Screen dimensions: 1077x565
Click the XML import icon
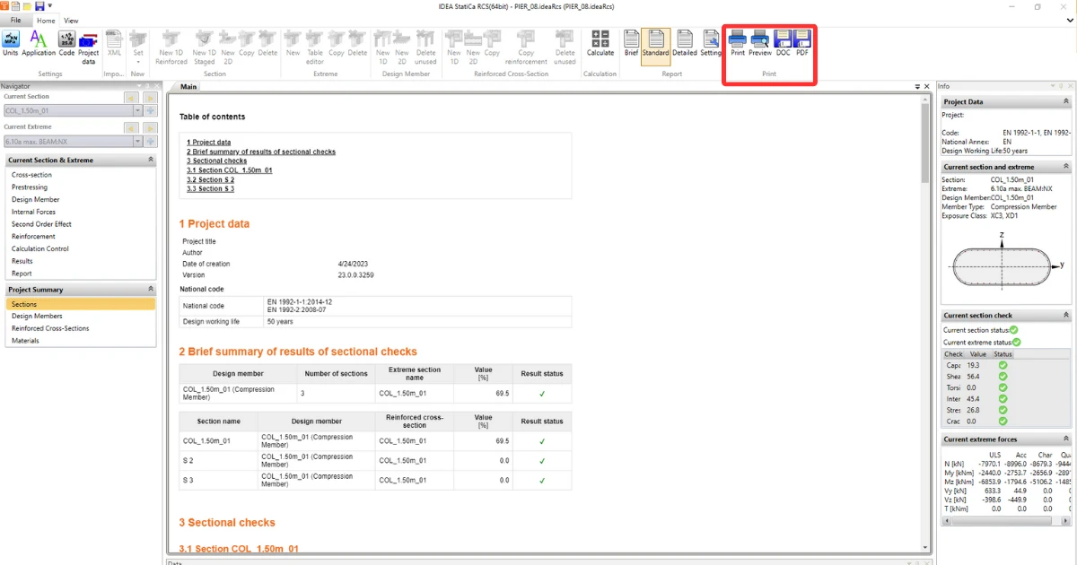pos(114,42)
